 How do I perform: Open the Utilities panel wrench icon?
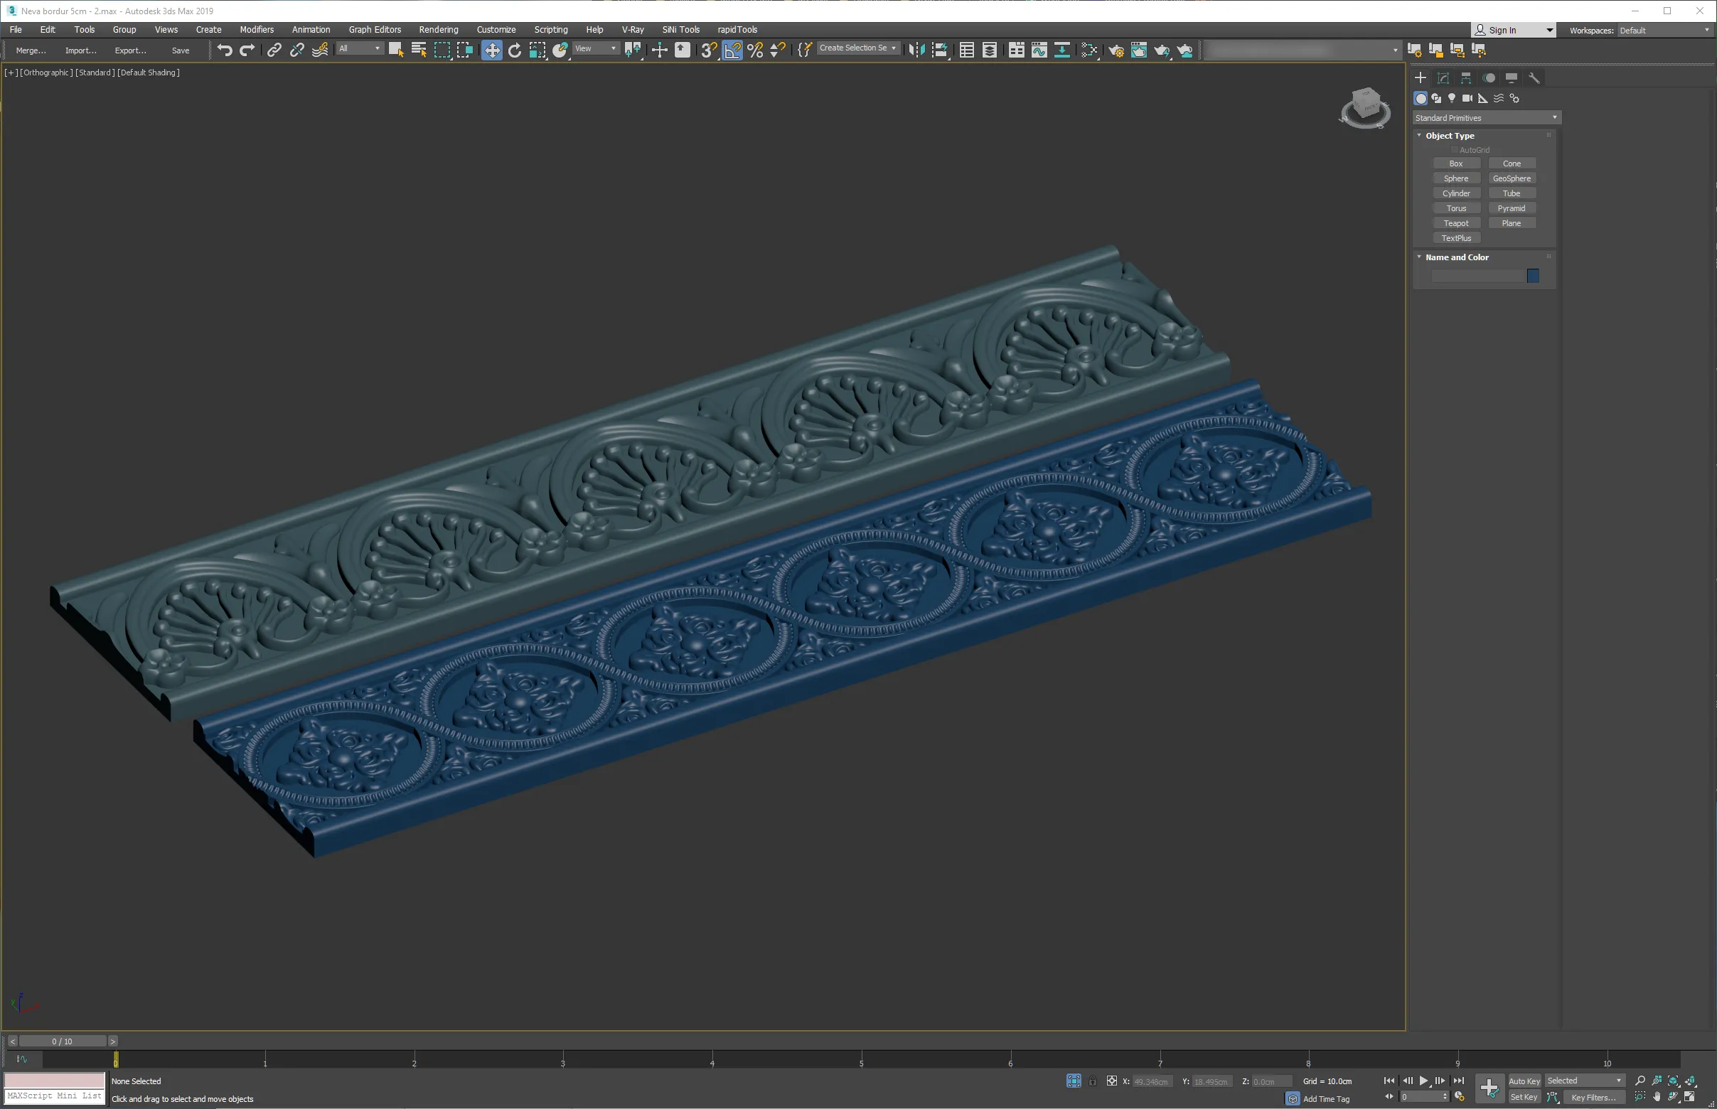pos(1534,77)
